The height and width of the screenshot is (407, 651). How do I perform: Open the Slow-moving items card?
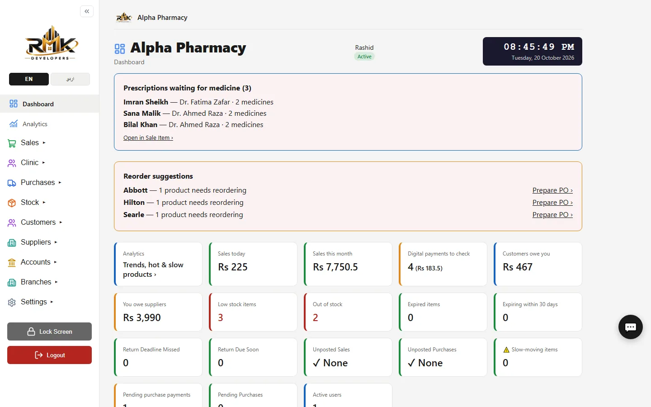pos(538,357)
